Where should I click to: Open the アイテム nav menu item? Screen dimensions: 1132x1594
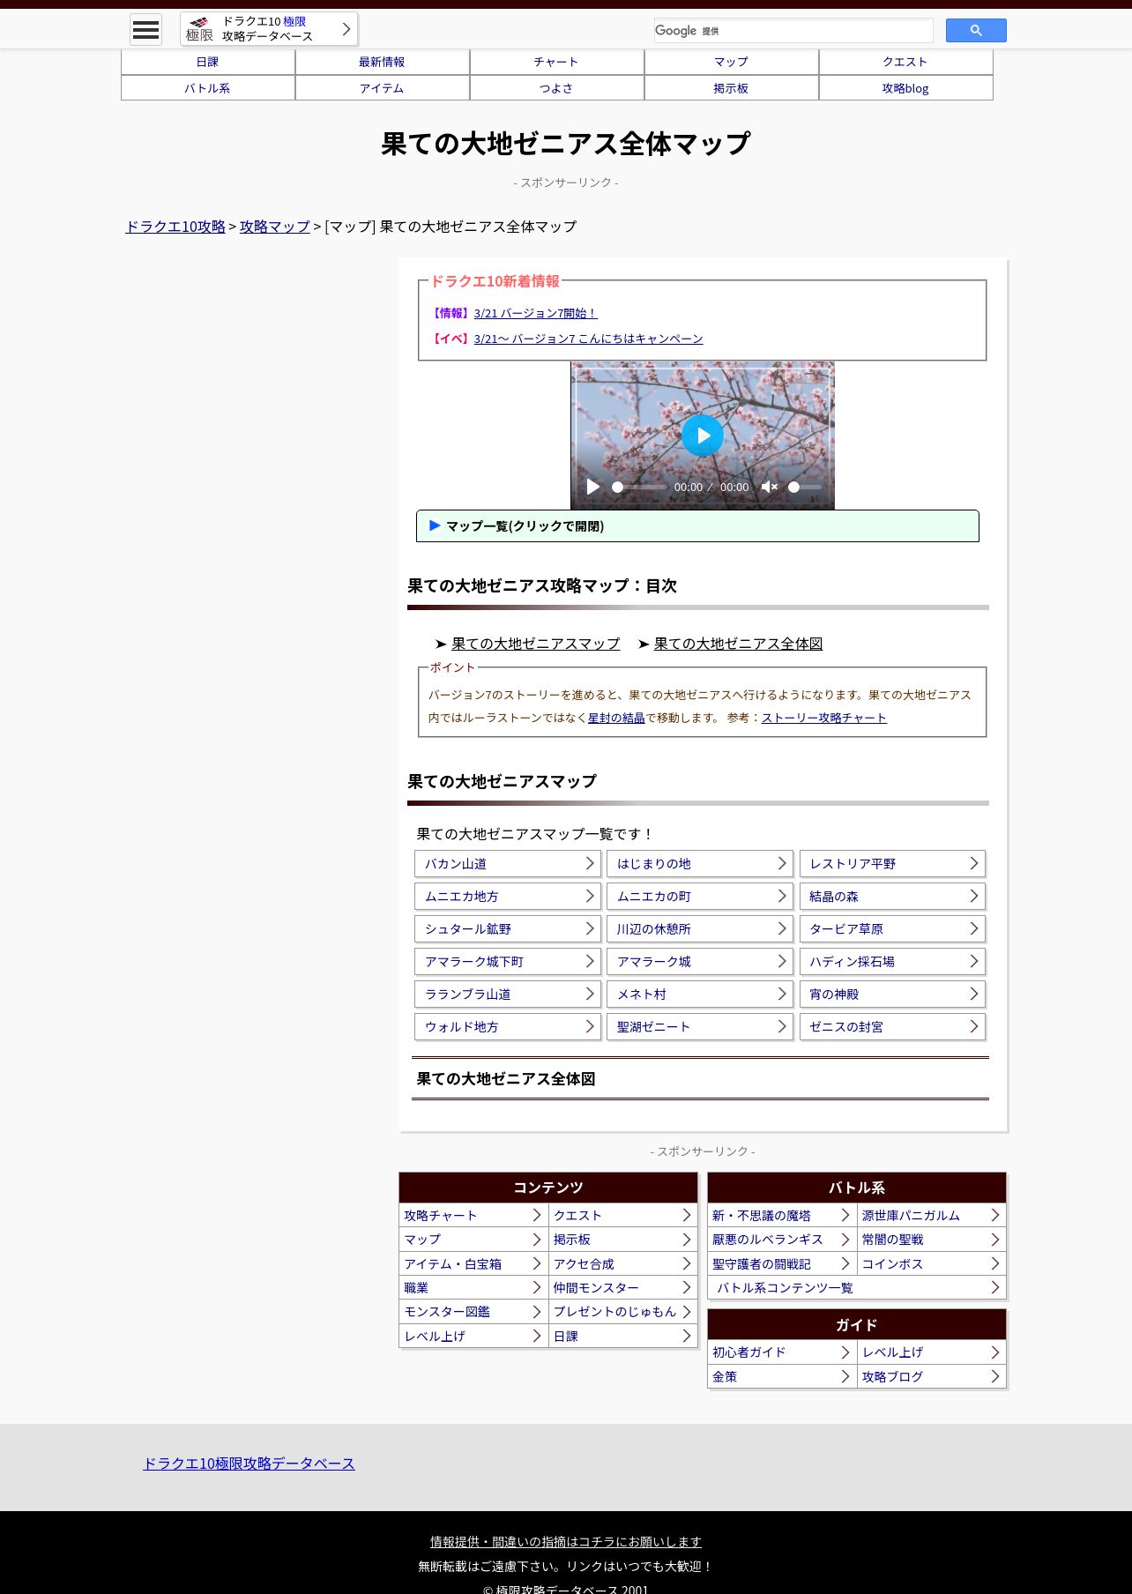[x=382, y=88]
